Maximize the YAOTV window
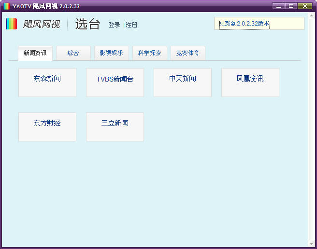Viewport: 317px width, 249px height. 291,6
